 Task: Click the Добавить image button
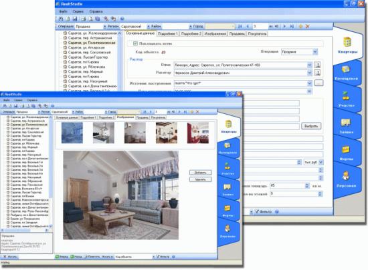[x=201, y=173]
